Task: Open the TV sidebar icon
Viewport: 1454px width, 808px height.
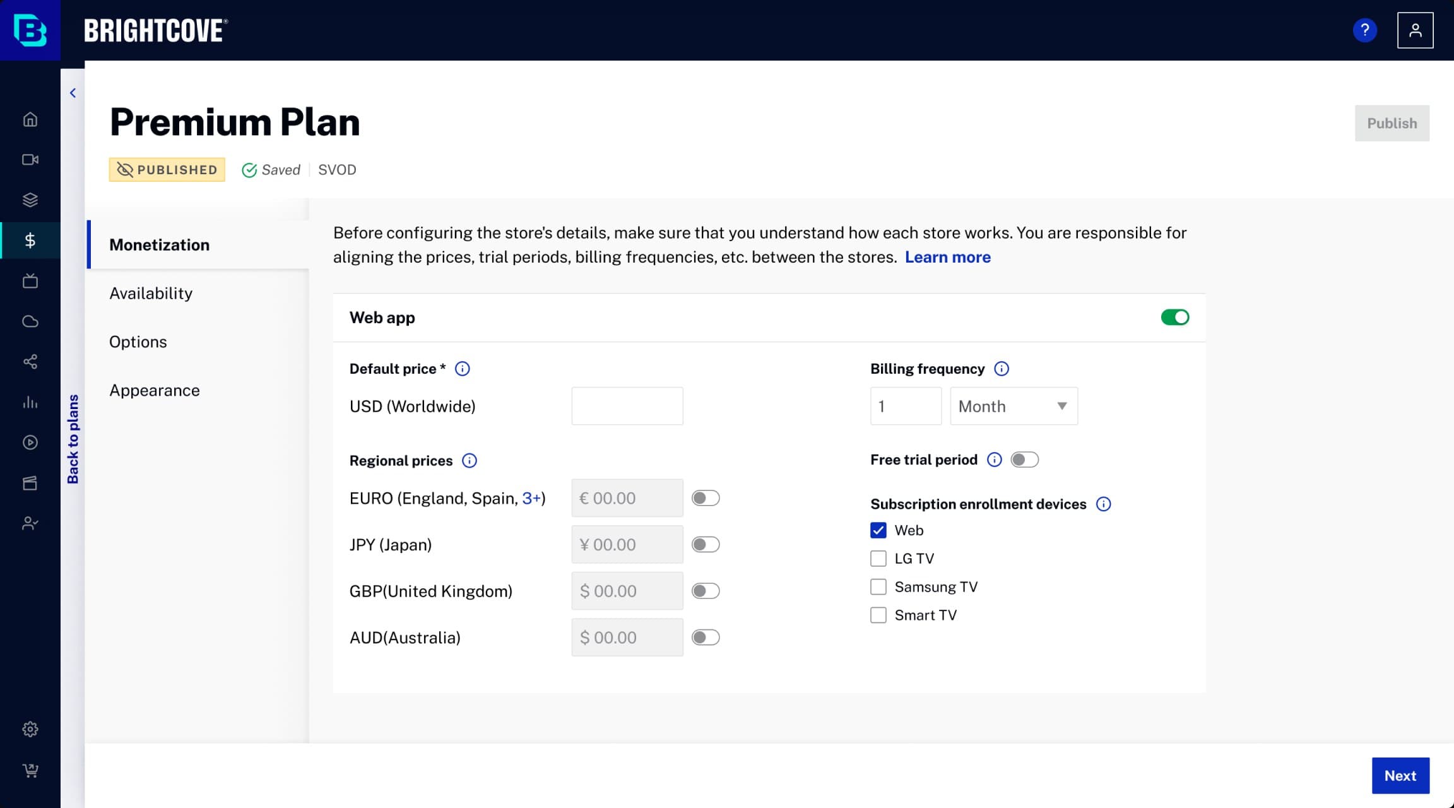Action: click(30, 281)
